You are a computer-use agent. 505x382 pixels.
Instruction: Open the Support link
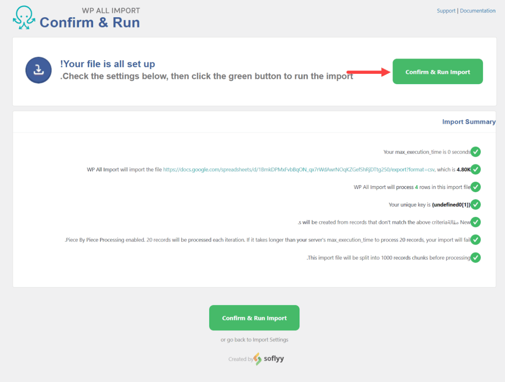(446, 11)
